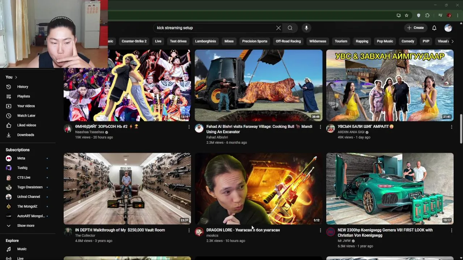Click the page vertical scrollbar thumb

coord(461,129)
